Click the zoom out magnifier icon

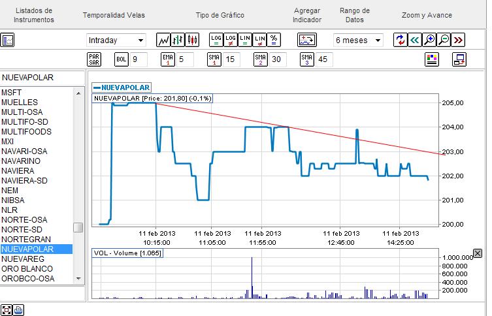click(x=444, y=40)
